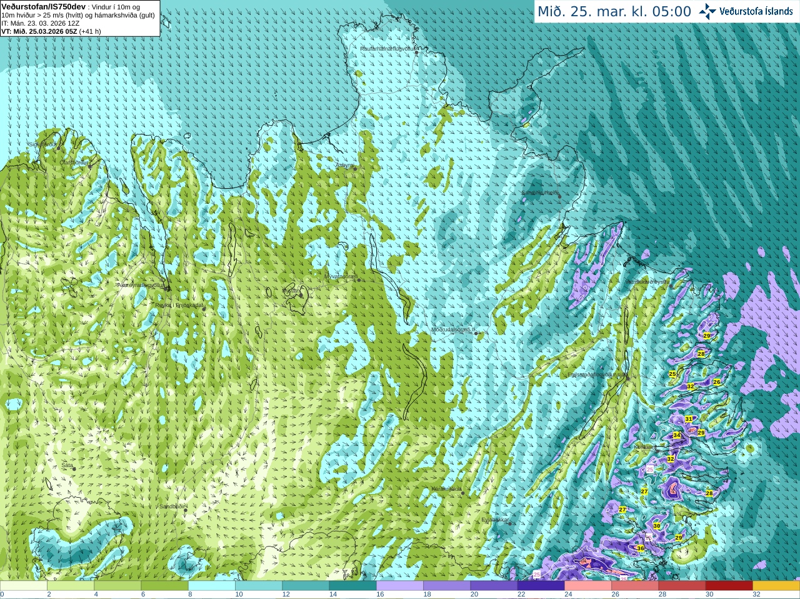Click the Mývatn station label
The width and height of the screenshot is (800, 599).
pos(291,290)
